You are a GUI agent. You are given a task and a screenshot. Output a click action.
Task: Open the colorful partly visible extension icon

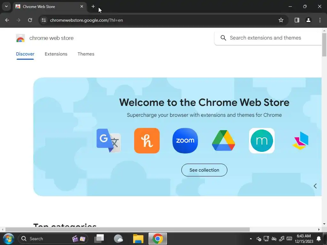pyautogui.click(x=300, y=141)
